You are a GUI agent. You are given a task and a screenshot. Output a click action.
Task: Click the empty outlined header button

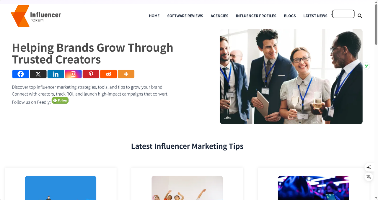pos(343,14)
